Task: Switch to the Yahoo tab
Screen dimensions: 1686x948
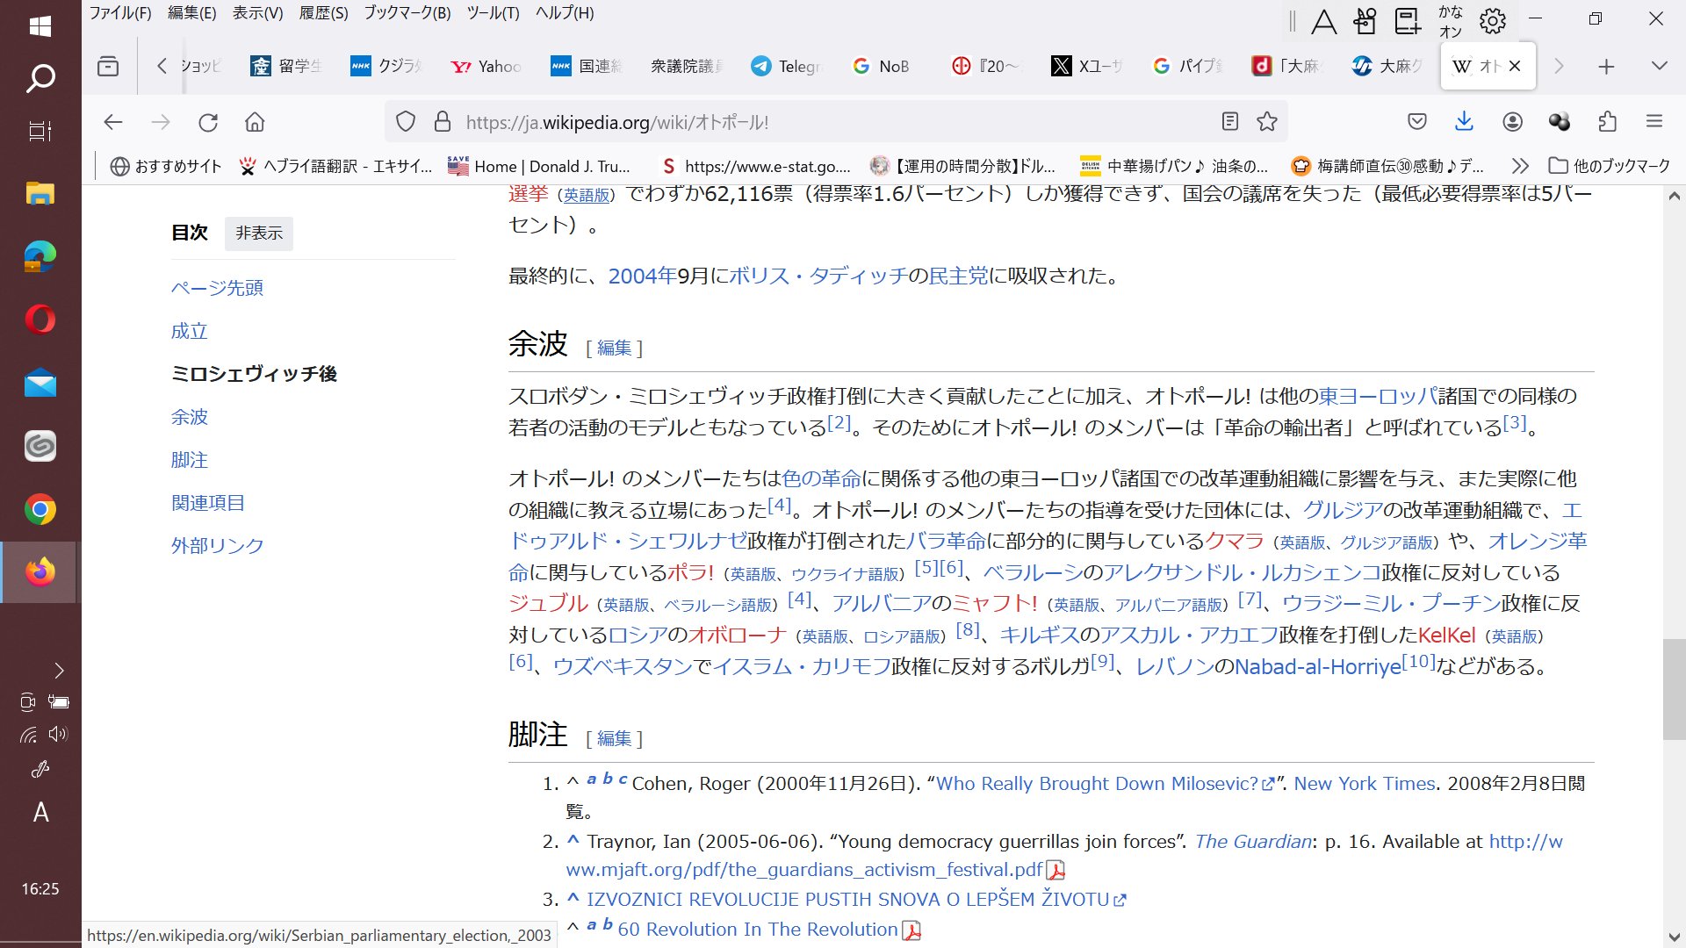Action: coord(486,66)
